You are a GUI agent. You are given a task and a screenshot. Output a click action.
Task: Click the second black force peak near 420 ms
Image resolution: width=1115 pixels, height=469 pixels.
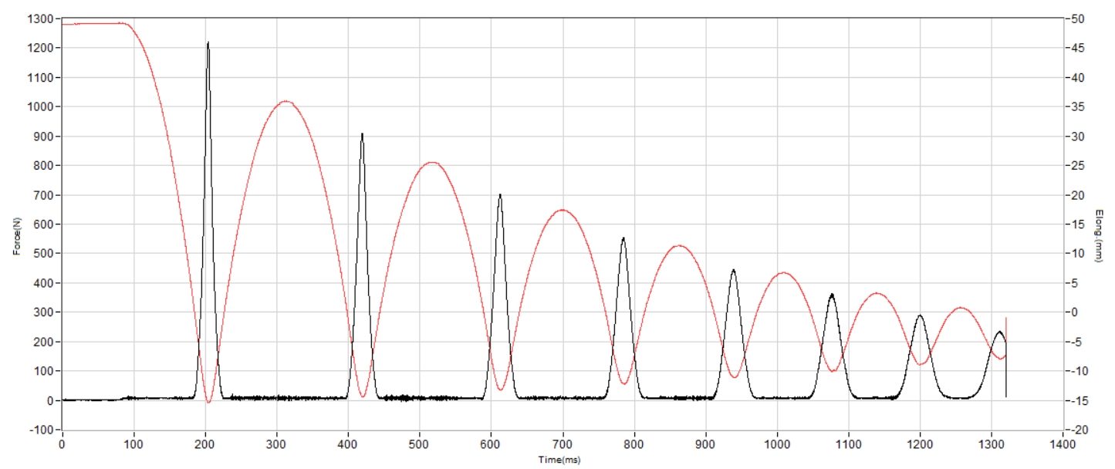click(x=362, y=135)
